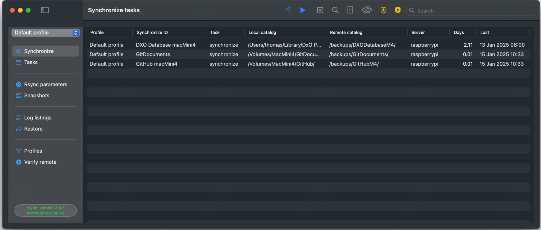541x230 pixels.
Task: Open Log listings view
Action: 37,118
